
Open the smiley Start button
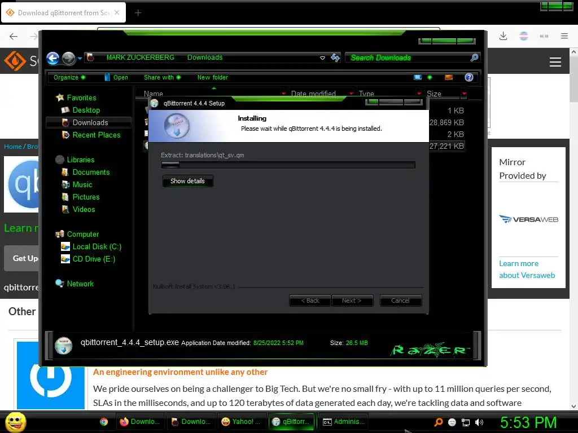click(x=15, y=422)
